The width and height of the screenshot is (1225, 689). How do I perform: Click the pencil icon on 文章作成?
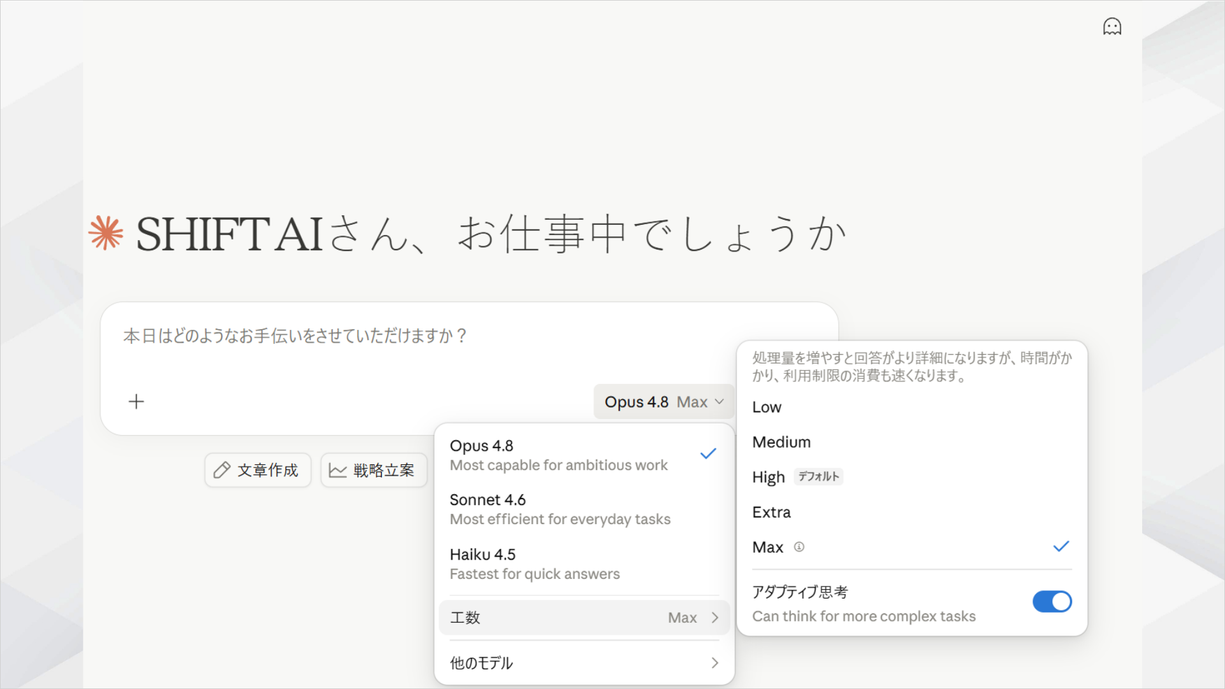coord(221,470)
